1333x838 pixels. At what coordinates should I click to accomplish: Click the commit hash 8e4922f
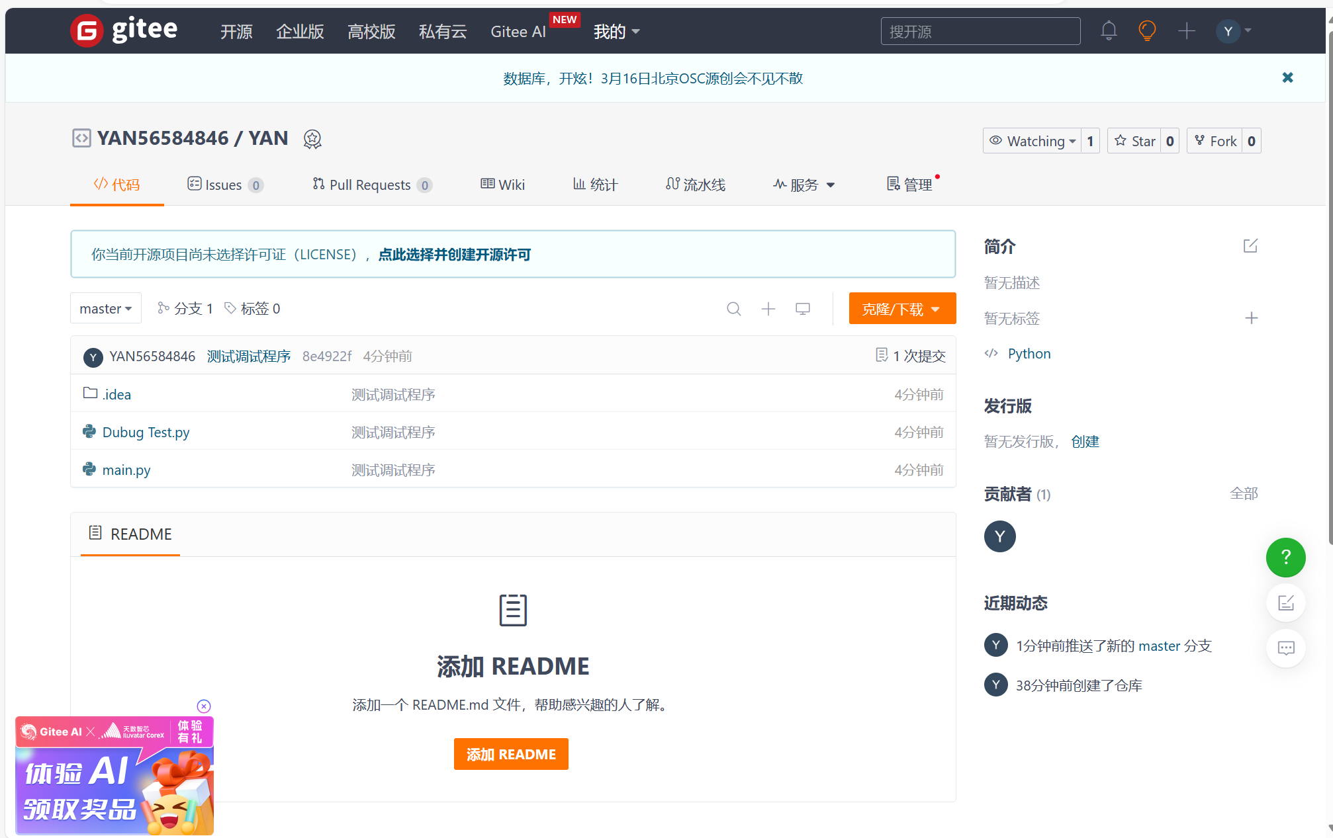[327, 356]
